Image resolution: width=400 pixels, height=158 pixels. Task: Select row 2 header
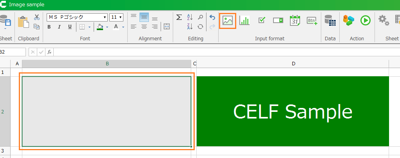[x=3, y=111]
